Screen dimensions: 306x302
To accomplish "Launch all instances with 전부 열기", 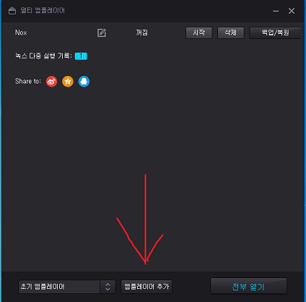I will [x=248, y=286].
